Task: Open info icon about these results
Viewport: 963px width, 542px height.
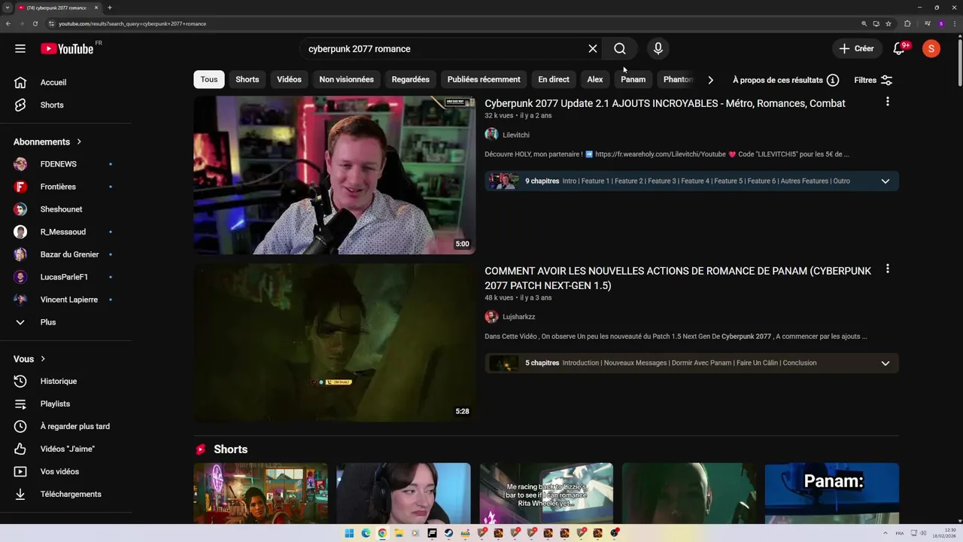Action: (x=833, y=80)
